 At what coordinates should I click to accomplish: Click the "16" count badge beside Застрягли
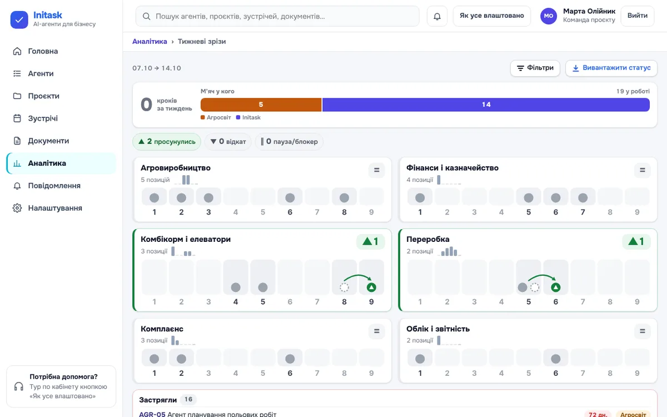coord(188,400)
